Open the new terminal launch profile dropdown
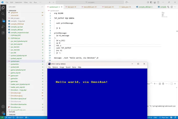This screenshot has width=178, height=119. pos(157,84)
